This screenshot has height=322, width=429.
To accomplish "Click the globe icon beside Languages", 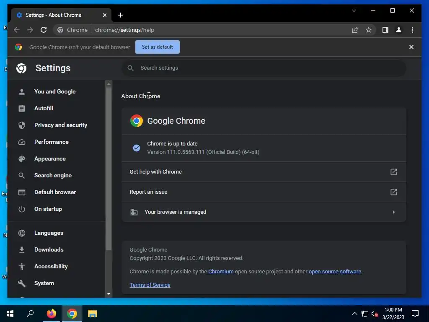I will (x=22, y=233).
